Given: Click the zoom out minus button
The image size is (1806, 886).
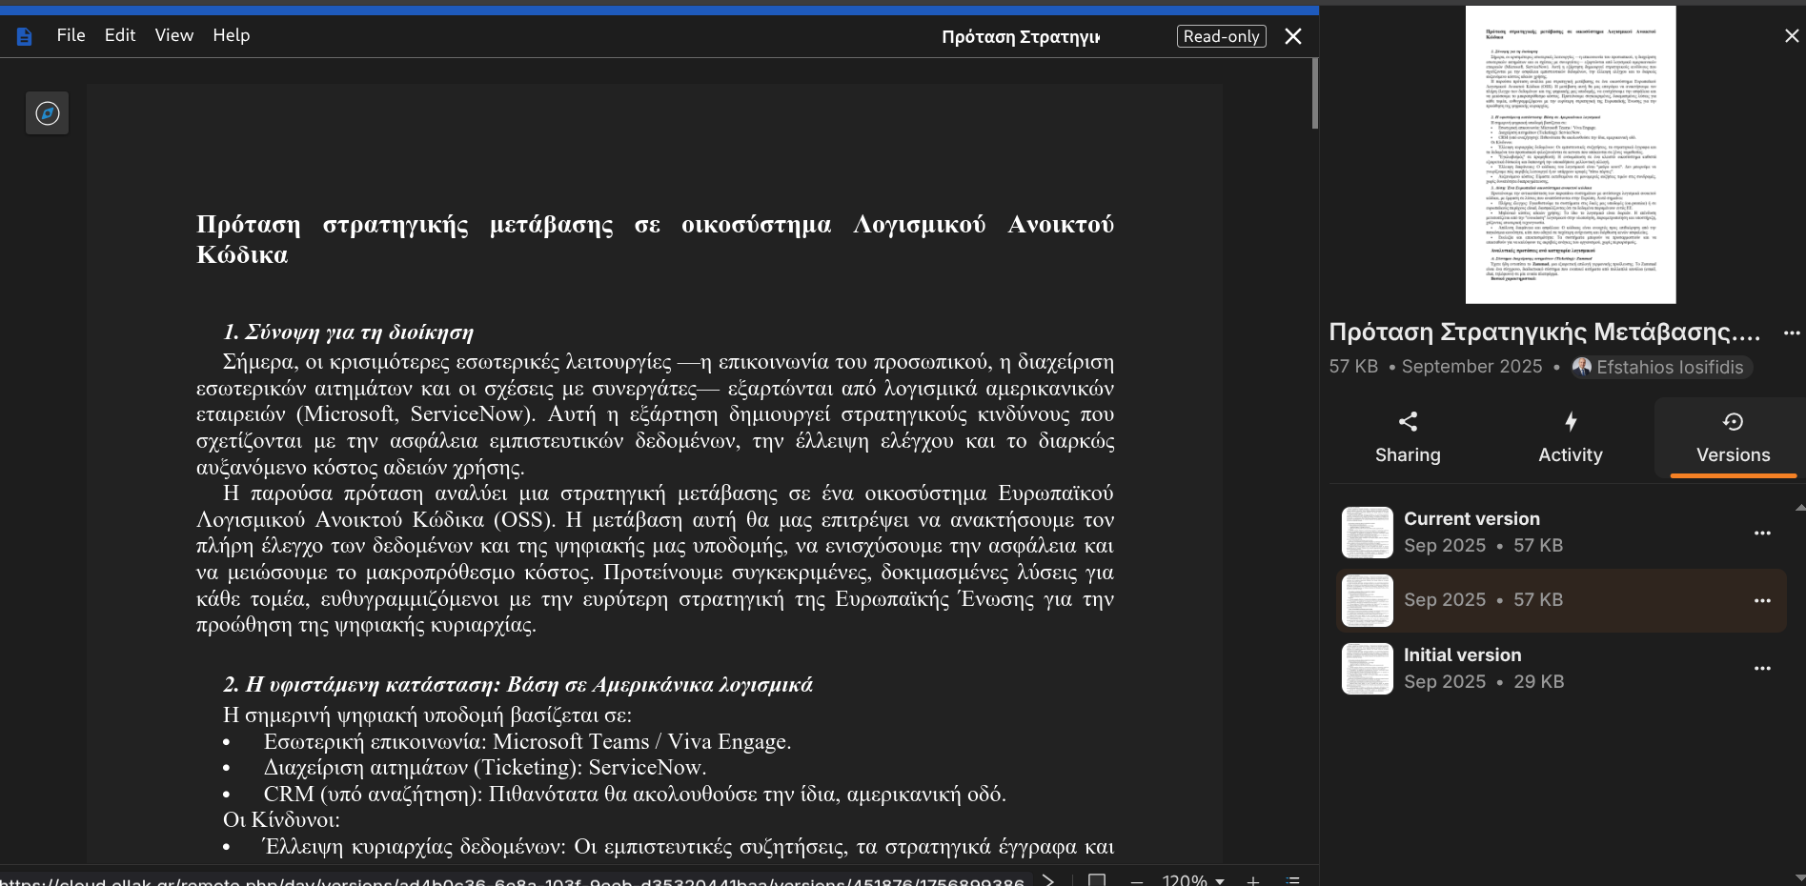Looking at the screenshot, I should tap(1136, 880).
